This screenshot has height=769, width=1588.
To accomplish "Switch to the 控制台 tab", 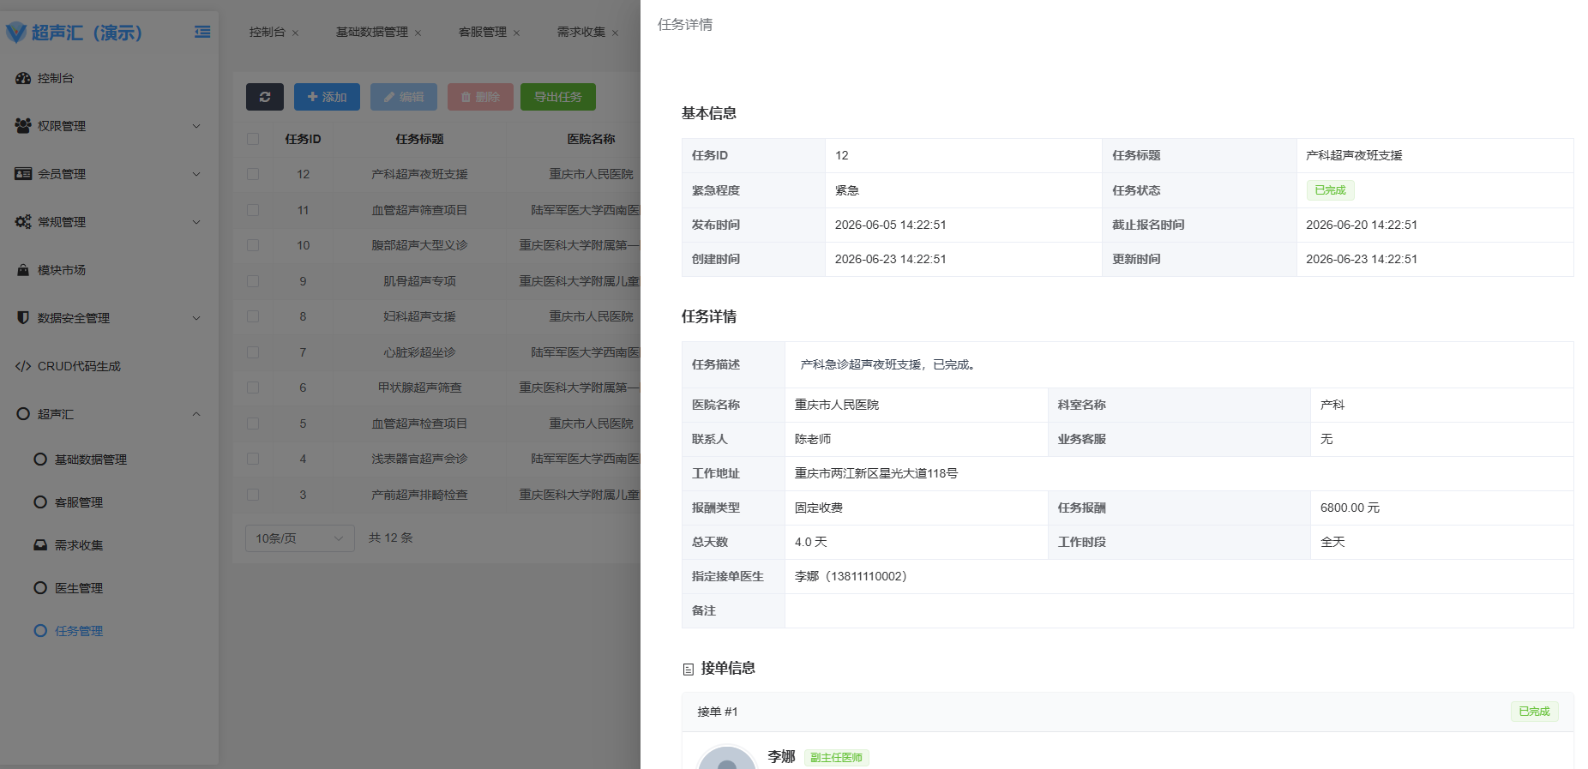I will coord(267,32).
